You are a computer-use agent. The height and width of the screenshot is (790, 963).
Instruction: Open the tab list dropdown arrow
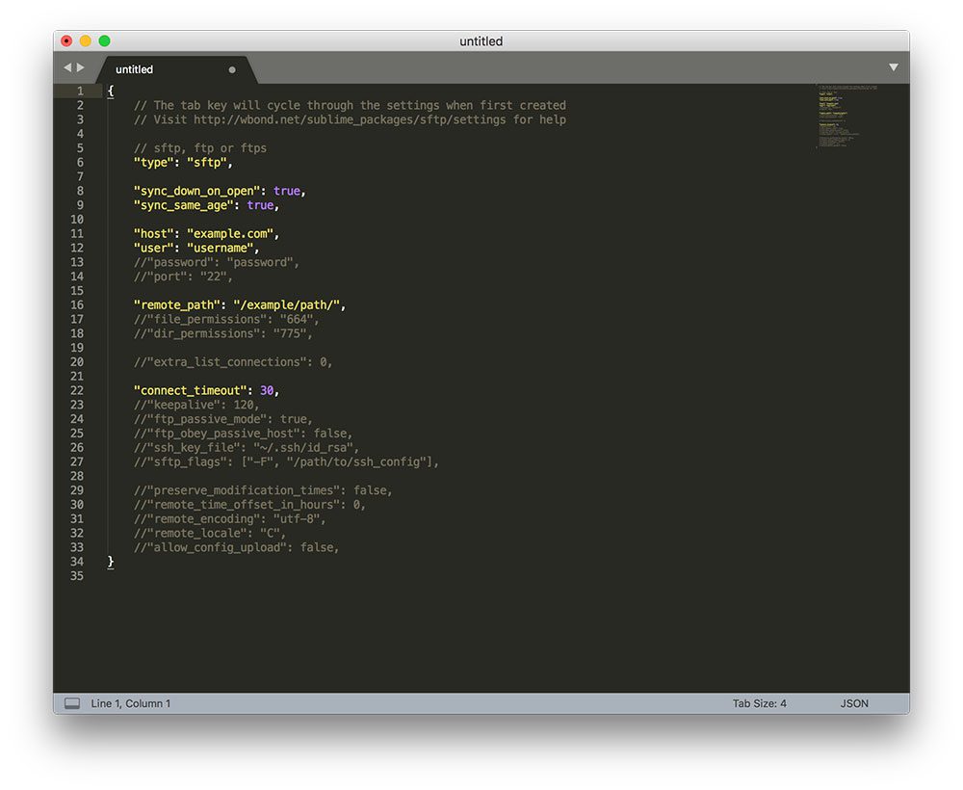tap(894, 67)
